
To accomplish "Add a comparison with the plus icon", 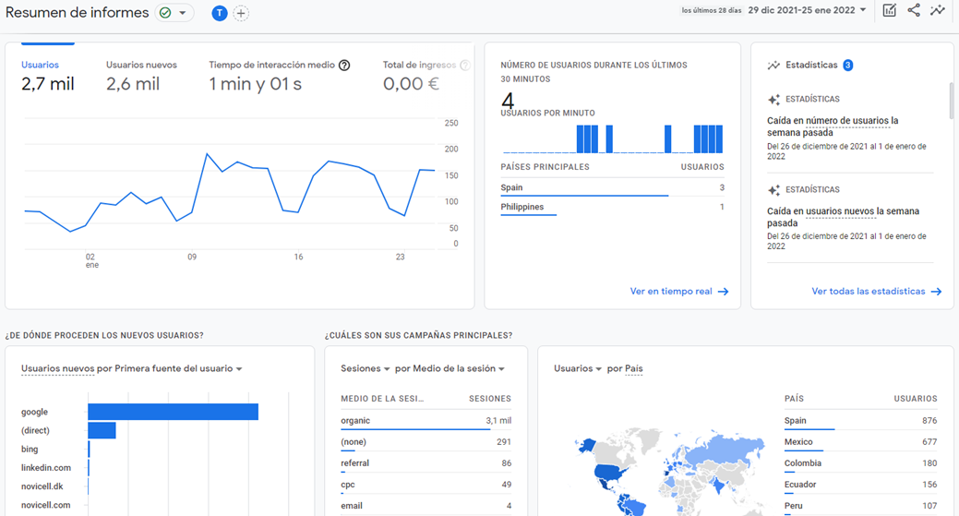I will [241, 13].
